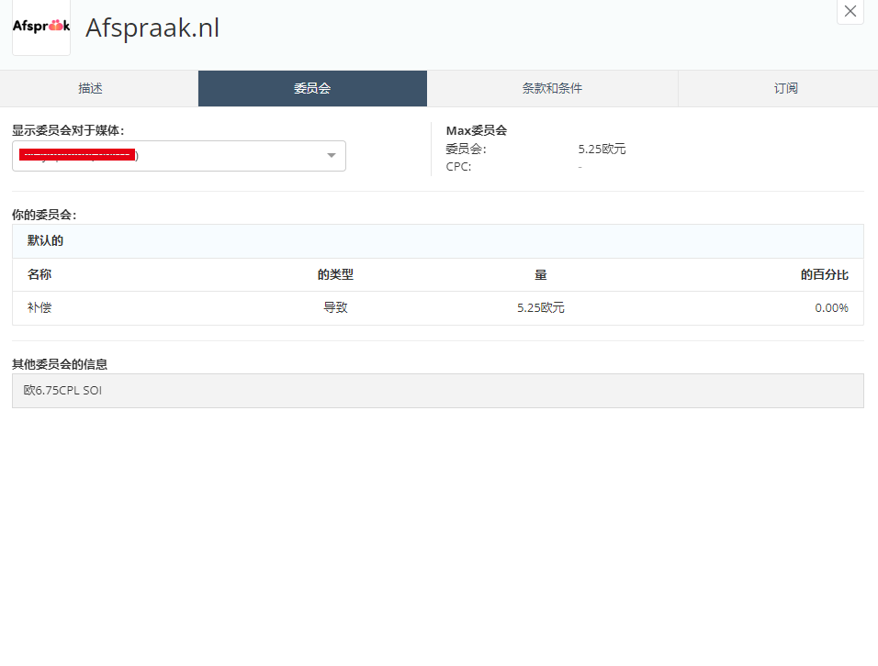
Task: Click the 5.25欧元 amount cell in table
Action: [540, 307]
